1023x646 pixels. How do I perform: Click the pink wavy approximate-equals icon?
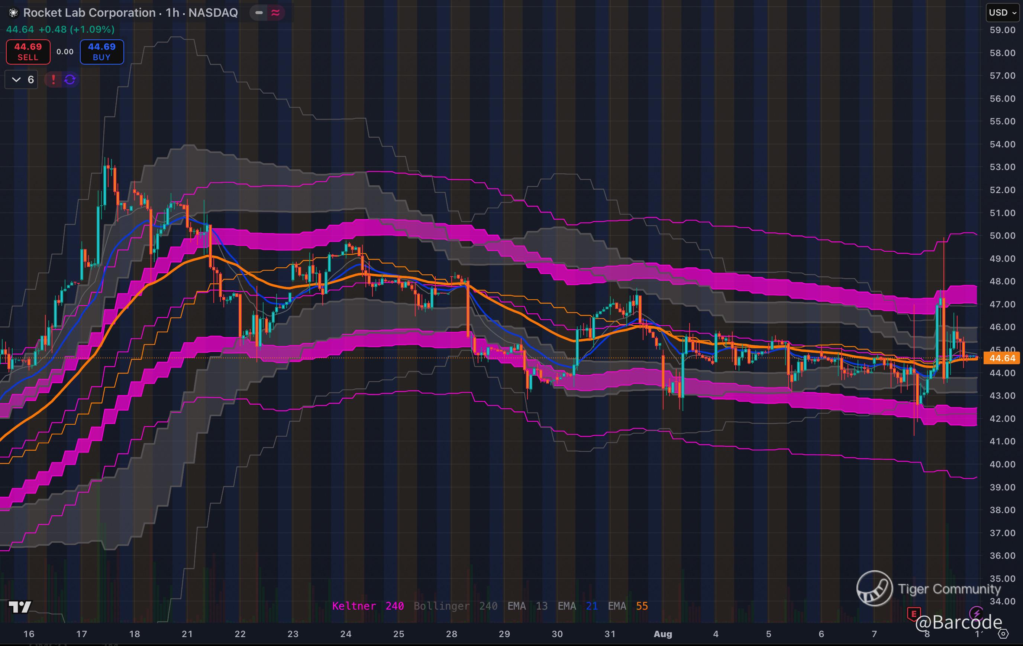pos(275,13)
